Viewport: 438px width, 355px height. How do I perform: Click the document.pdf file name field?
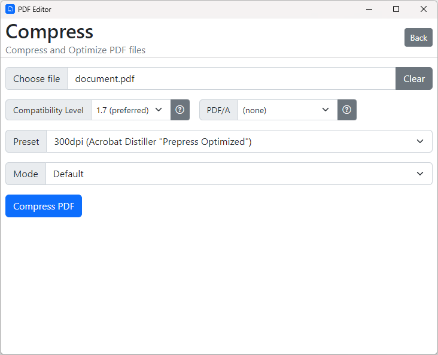231,78
